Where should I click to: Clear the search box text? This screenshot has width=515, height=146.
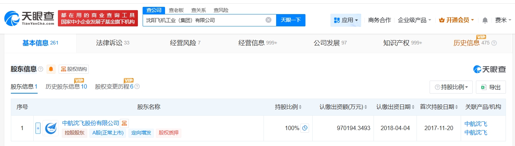tap(268, 20)
